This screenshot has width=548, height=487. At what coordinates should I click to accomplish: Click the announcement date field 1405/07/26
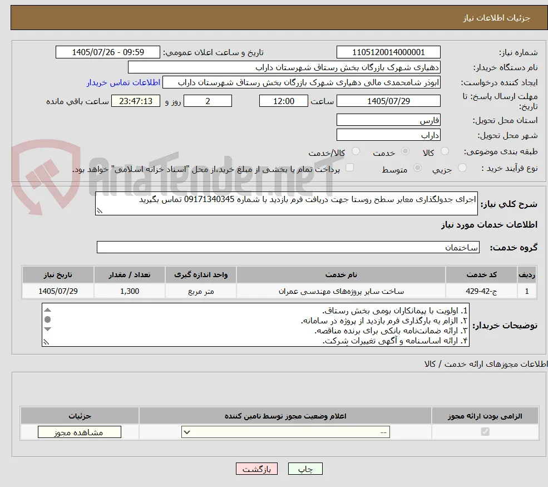click(107, 52)
